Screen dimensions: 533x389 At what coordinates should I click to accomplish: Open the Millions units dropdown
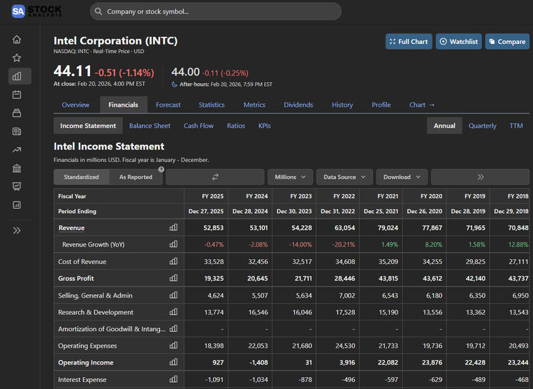click(x=290, y=177)
